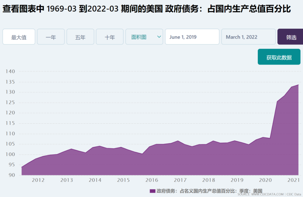Click the 2020 x-axis label
Image resolution: width=303 pixels, height=197 pixels.
coord(265,180)
